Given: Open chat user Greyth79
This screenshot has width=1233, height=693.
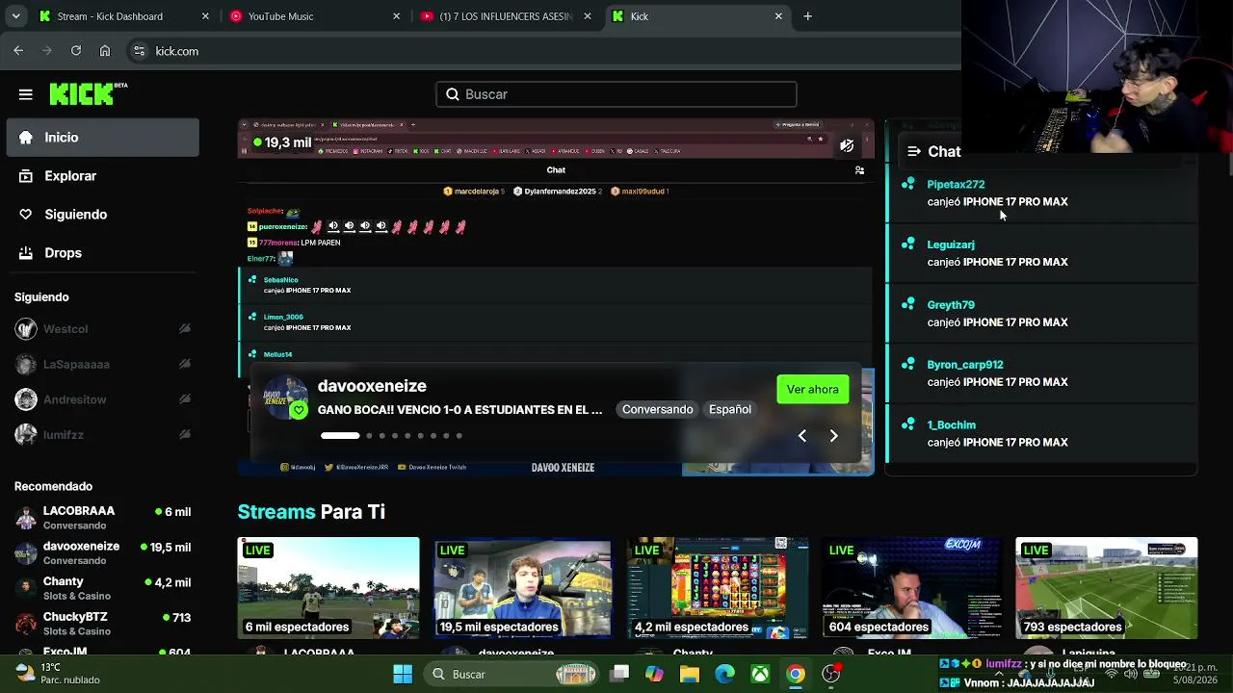Looking at the screenshot, I should [x=951, y=304].
